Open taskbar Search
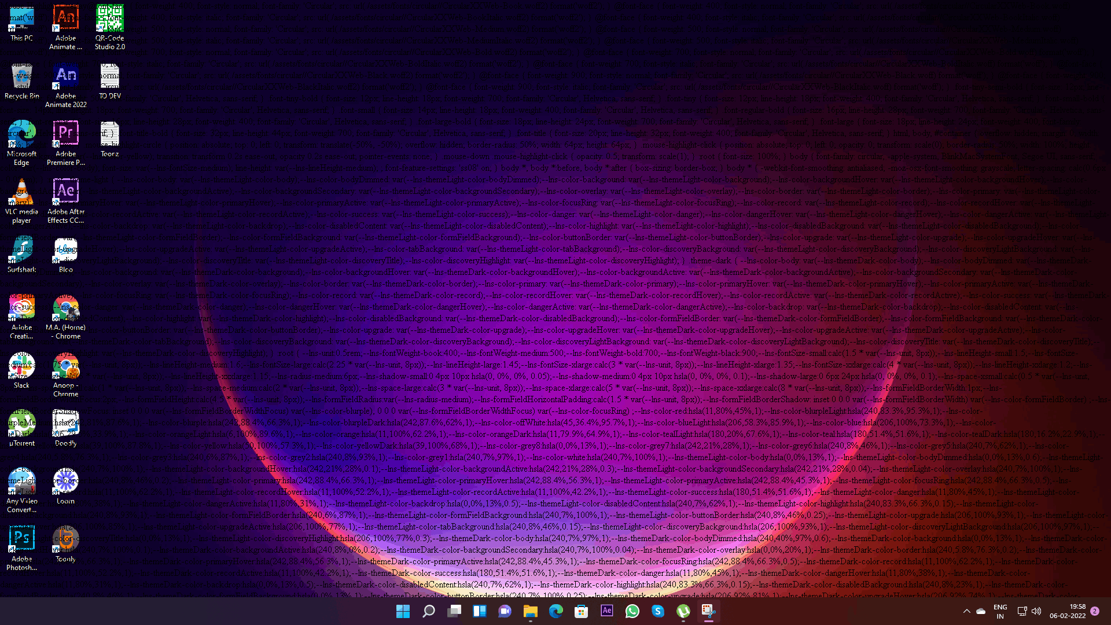Viewport: 1111px width, 625px height. tap(429, 611)
